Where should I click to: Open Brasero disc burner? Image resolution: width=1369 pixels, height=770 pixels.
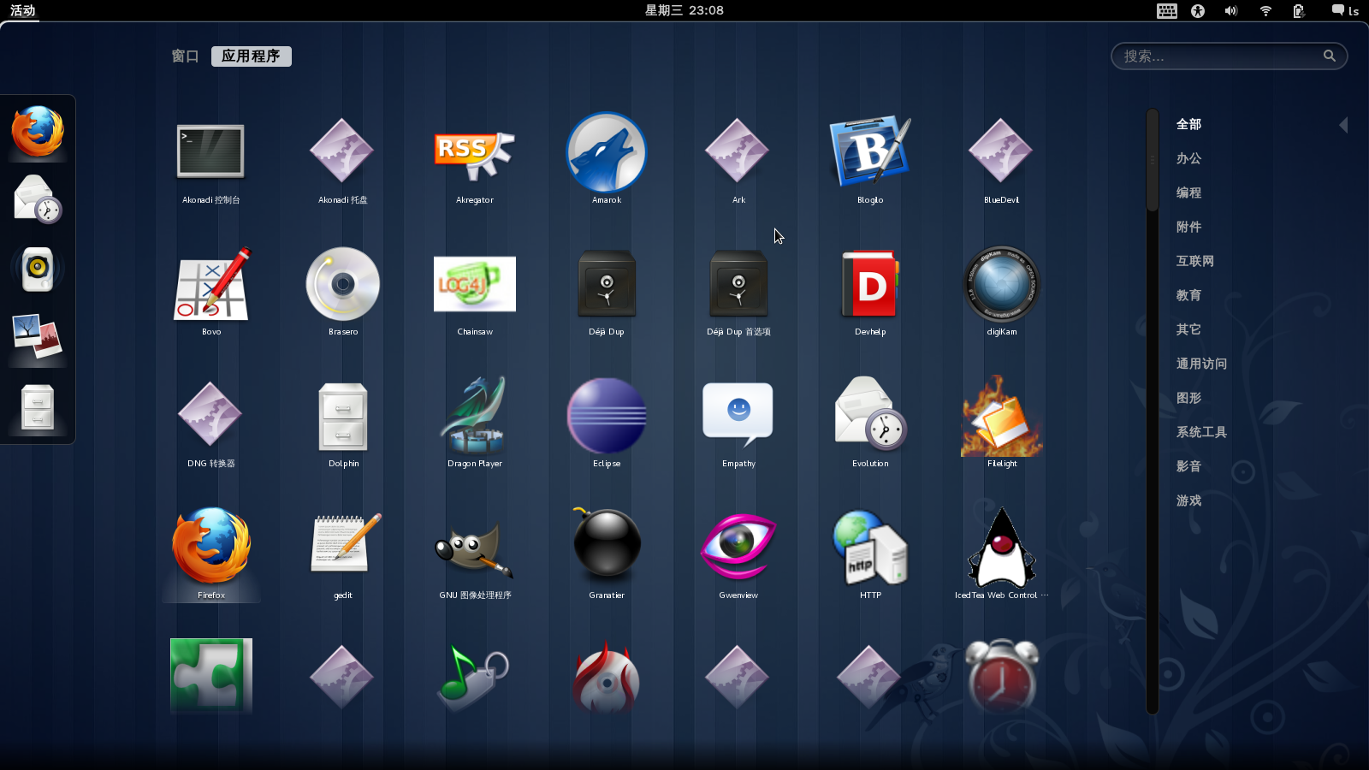tap(342, 293)
